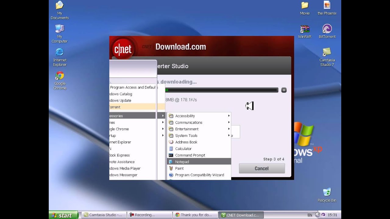Click the 15:31 system clock
The image size is (390, 219).
click(x=332, y=215)
